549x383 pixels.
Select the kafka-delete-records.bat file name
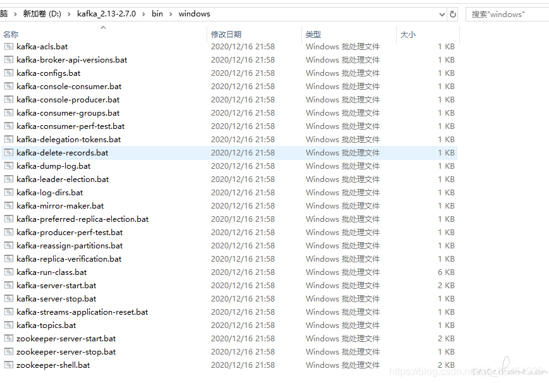[x=63, y=153]
